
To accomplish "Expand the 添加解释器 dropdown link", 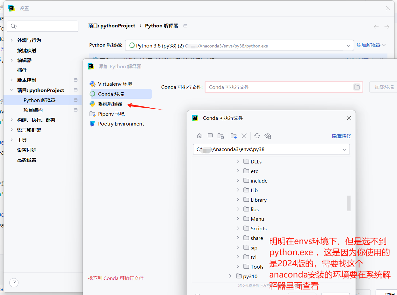I will coord(371,45).
